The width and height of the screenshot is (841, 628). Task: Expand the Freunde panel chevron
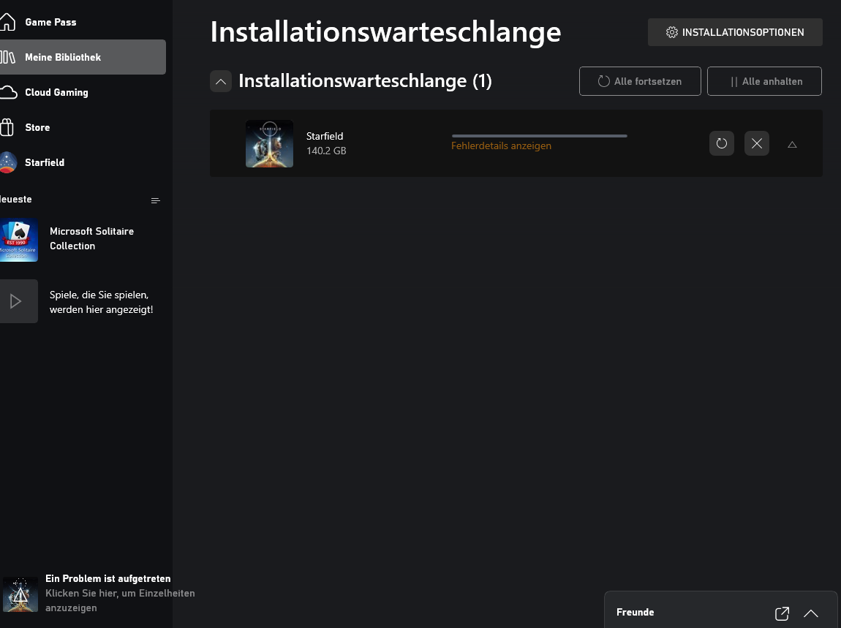[x=811, y=613]
